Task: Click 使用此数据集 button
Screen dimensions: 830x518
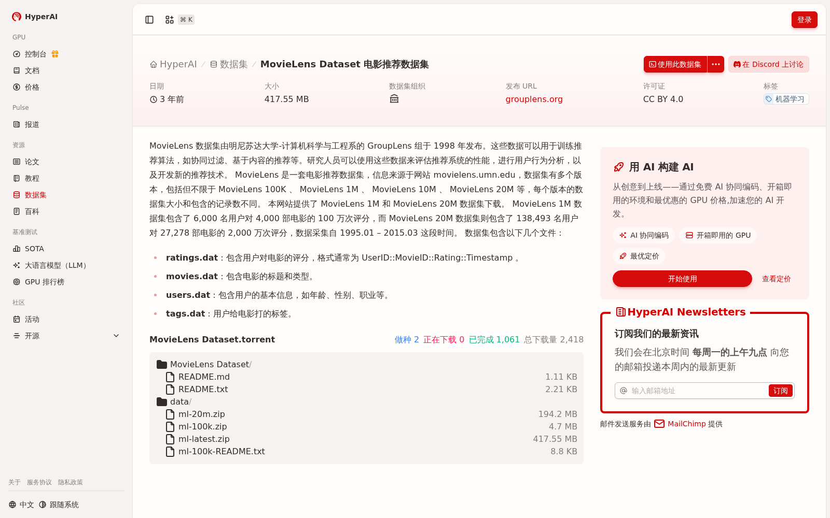Action: (x=675, y=64)
